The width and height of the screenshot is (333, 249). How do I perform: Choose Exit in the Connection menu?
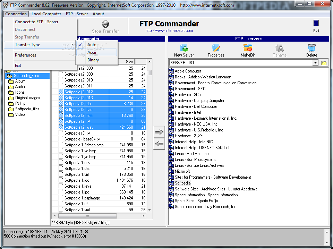(40, 66)
